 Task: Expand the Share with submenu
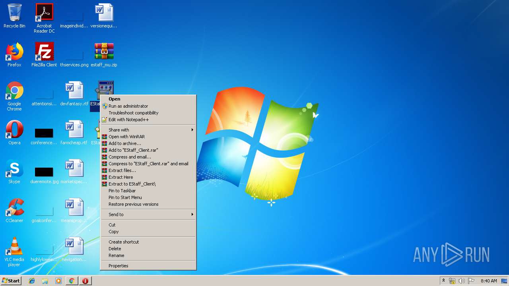148,130
